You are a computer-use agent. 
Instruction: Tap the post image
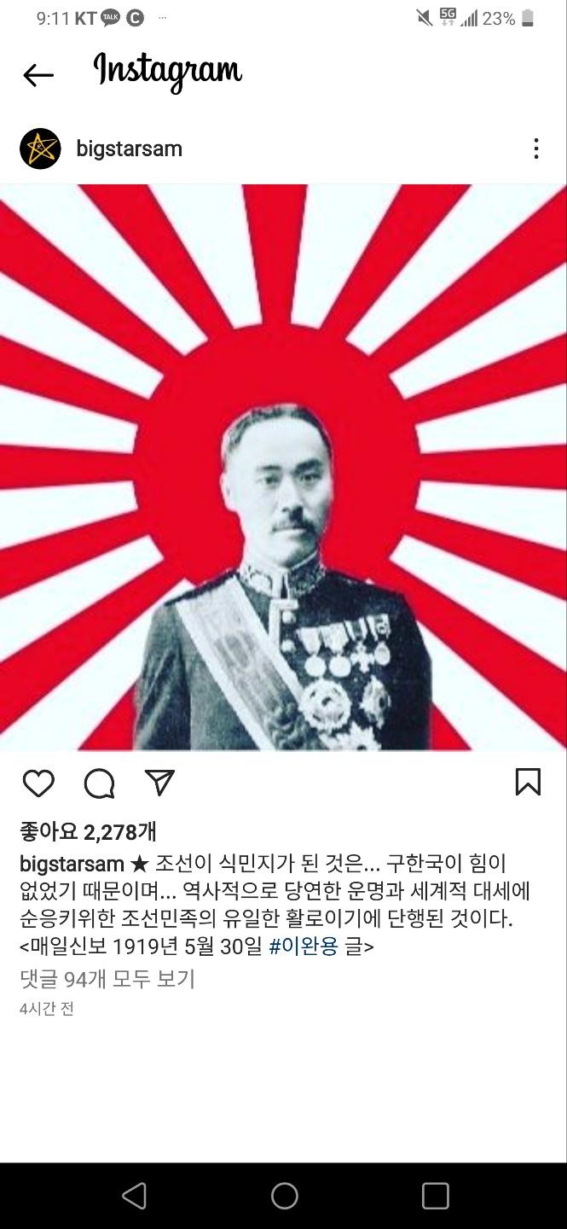coord(283,467)
